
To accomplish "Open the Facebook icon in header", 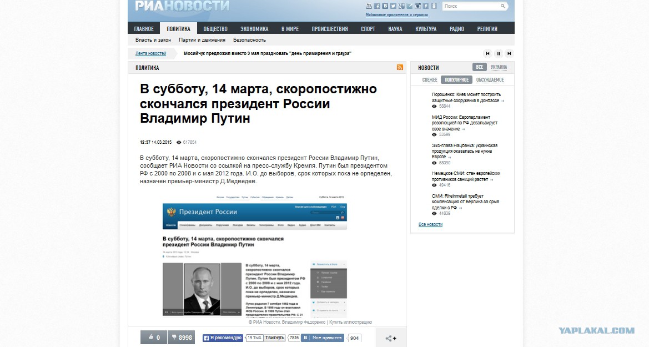I will [x=377, y=6].
